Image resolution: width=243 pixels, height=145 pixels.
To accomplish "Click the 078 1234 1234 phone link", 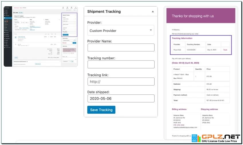I will (x=179, y=125).
